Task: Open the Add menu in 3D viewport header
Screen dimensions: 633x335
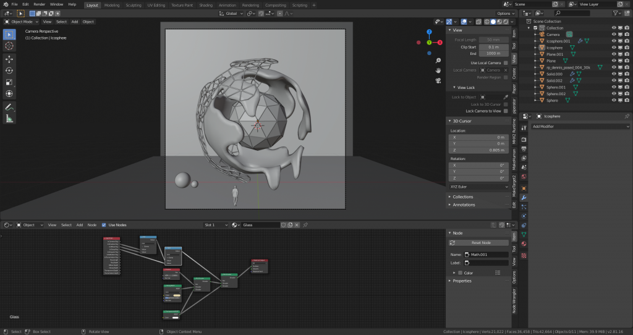Action: (75, 22)
